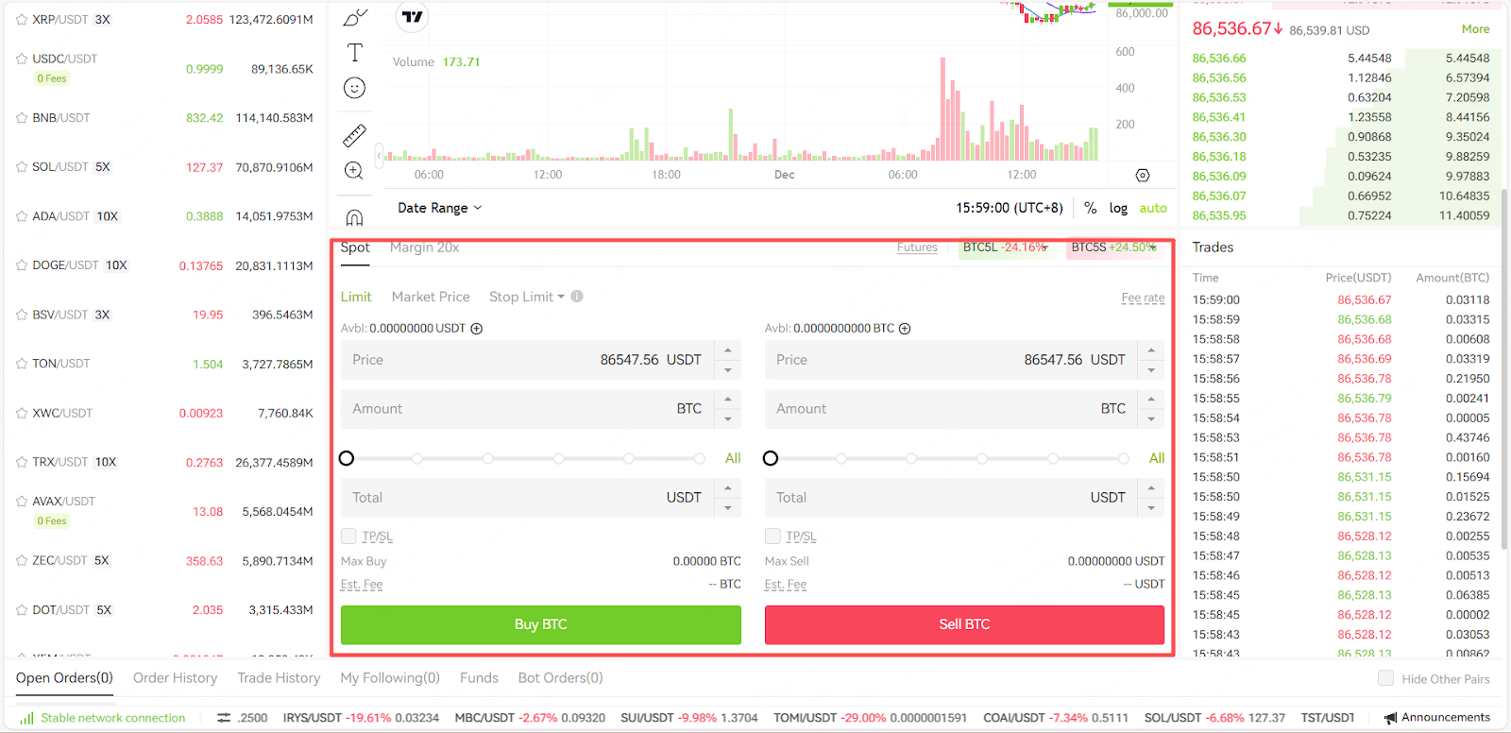Check the Hide Other Pairs box
The image size is (1511, 733).
pyautogui.click(x=1385, y=678)
